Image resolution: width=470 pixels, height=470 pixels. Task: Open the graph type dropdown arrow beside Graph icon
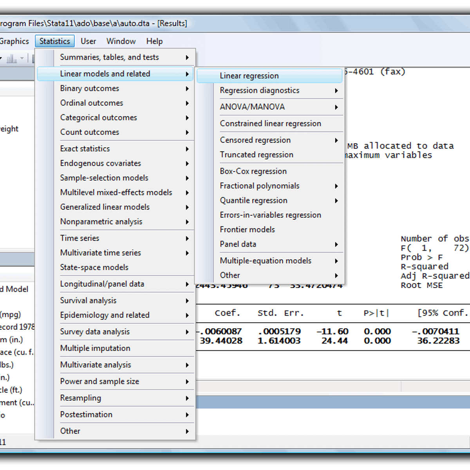click(22, 58)
